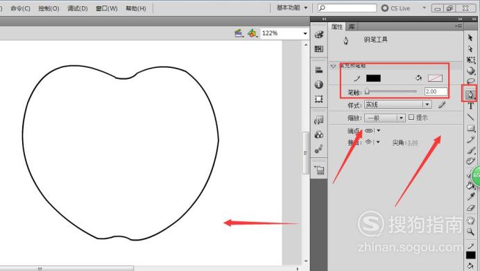
Task: Select the Eyedropper tool
Action: [x=470, y=196]
